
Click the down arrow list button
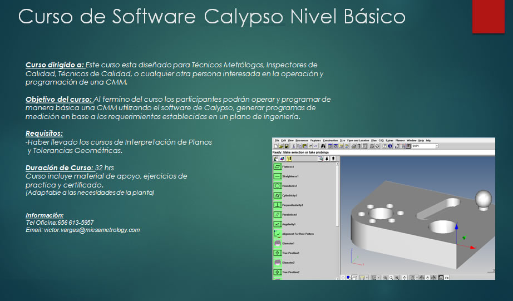327,159
